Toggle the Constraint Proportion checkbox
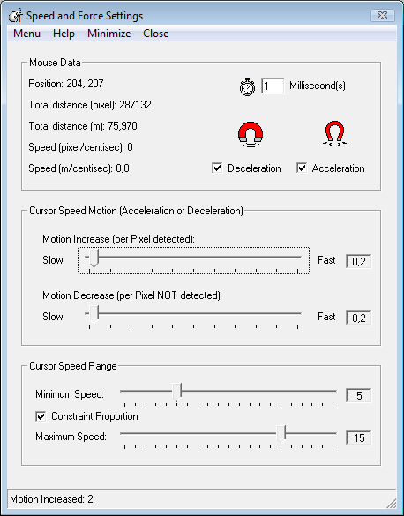 tap(41, 416)
